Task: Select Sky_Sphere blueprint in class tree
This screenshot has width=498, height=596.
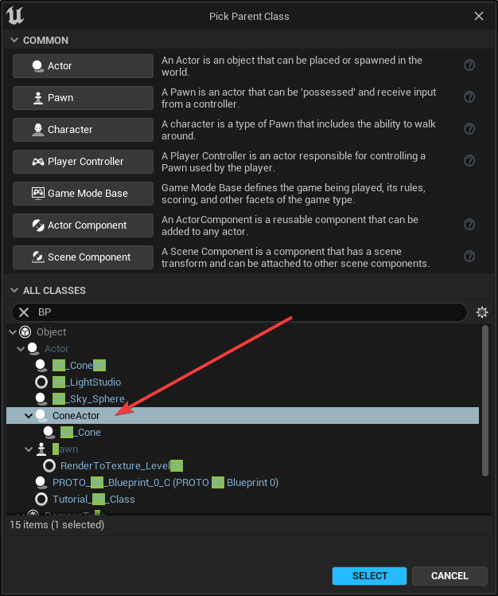Action: (88, 398)
